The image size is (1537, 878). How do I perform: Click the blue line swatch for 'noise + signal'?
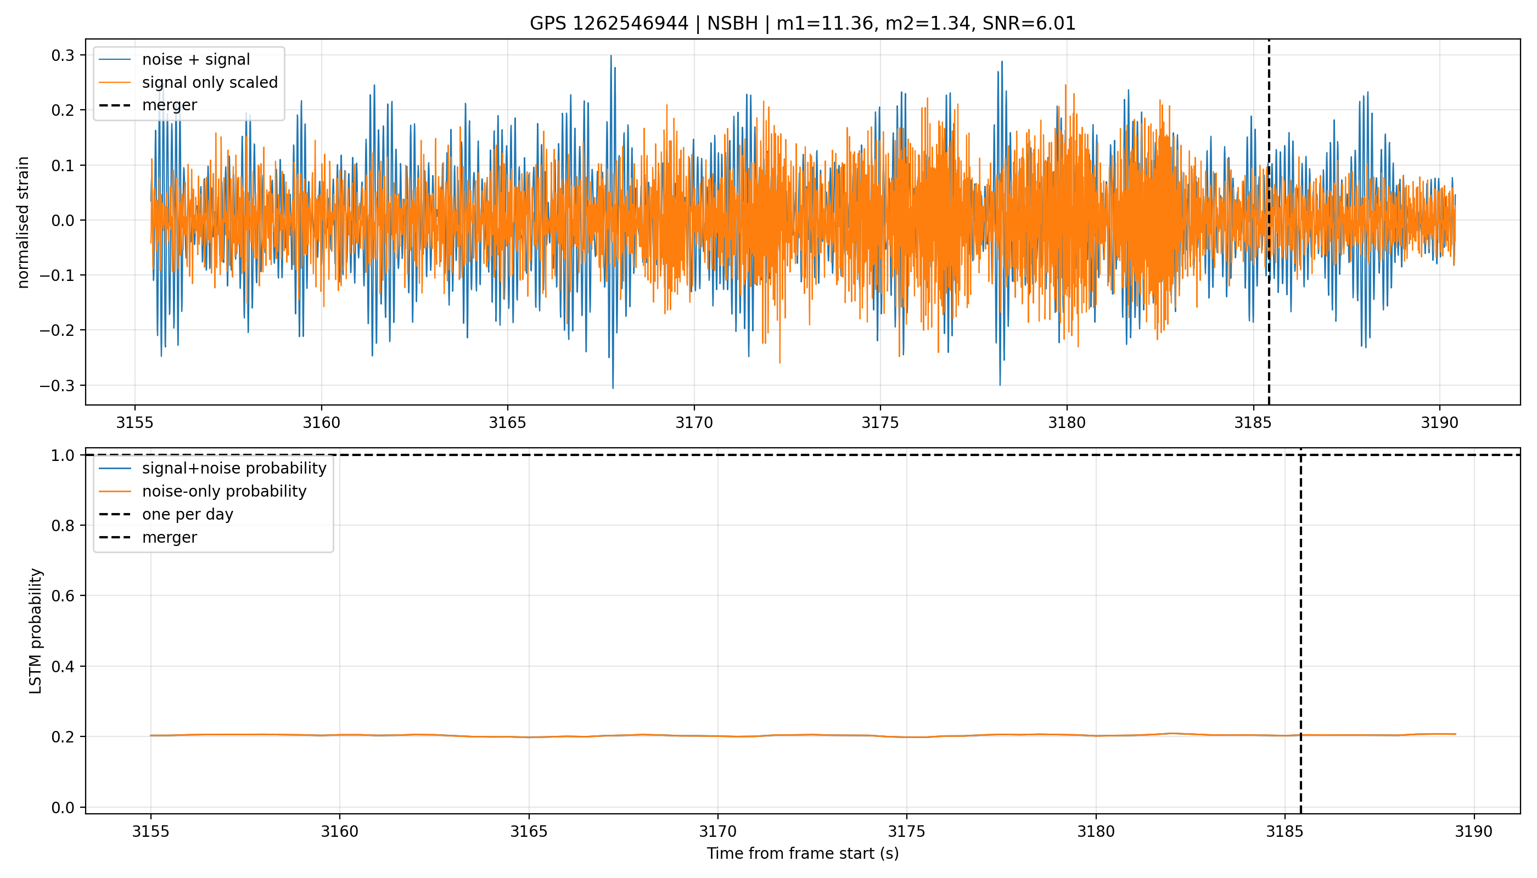(115, 59)
